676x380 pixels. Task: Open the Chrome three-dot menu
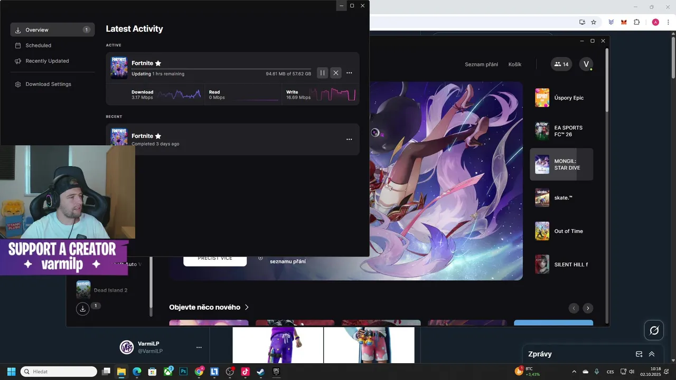tap(669, 22)
